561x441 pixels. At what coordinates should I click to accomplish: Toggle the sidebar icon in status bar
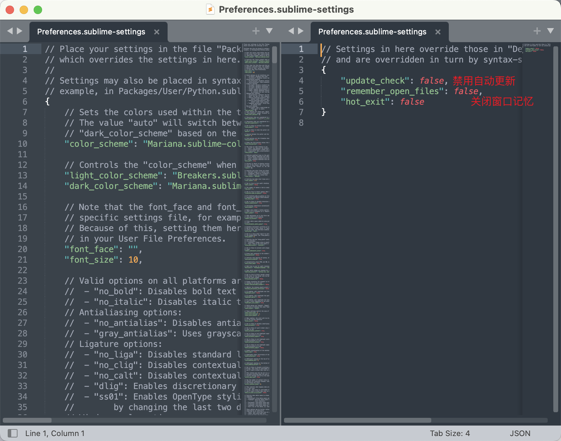[x=13, y=433]
